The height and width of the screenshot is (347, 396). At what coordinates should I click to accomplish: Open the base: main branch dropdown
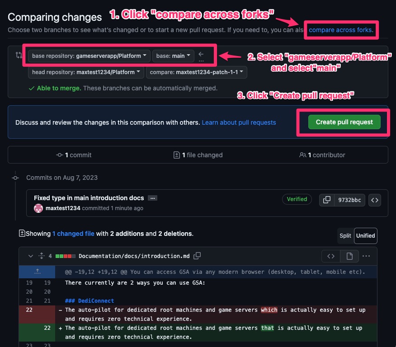tap(173, 56)
